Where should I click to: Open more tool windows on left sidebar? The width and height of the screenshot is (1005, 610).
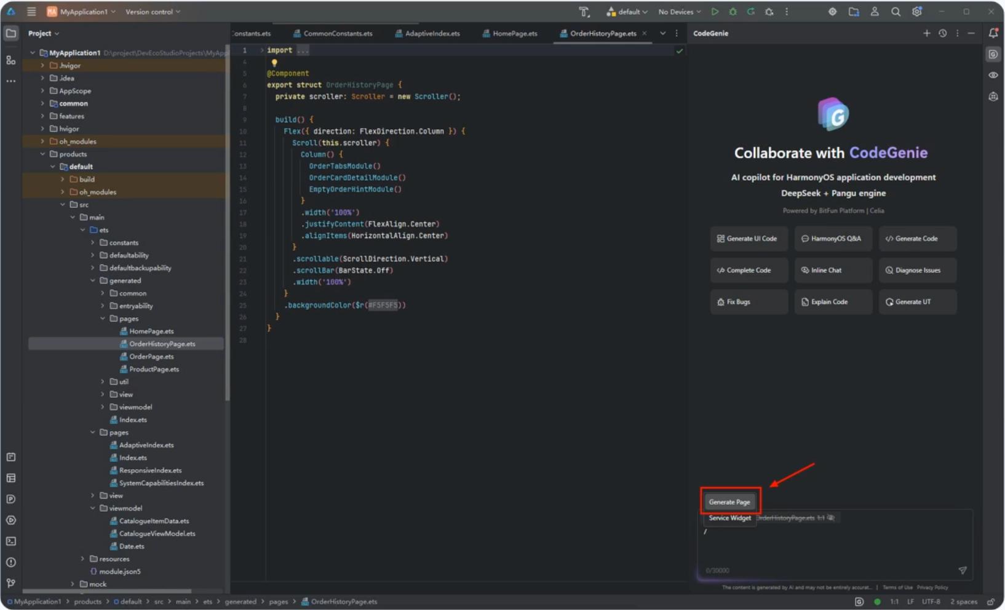point(11,81)
